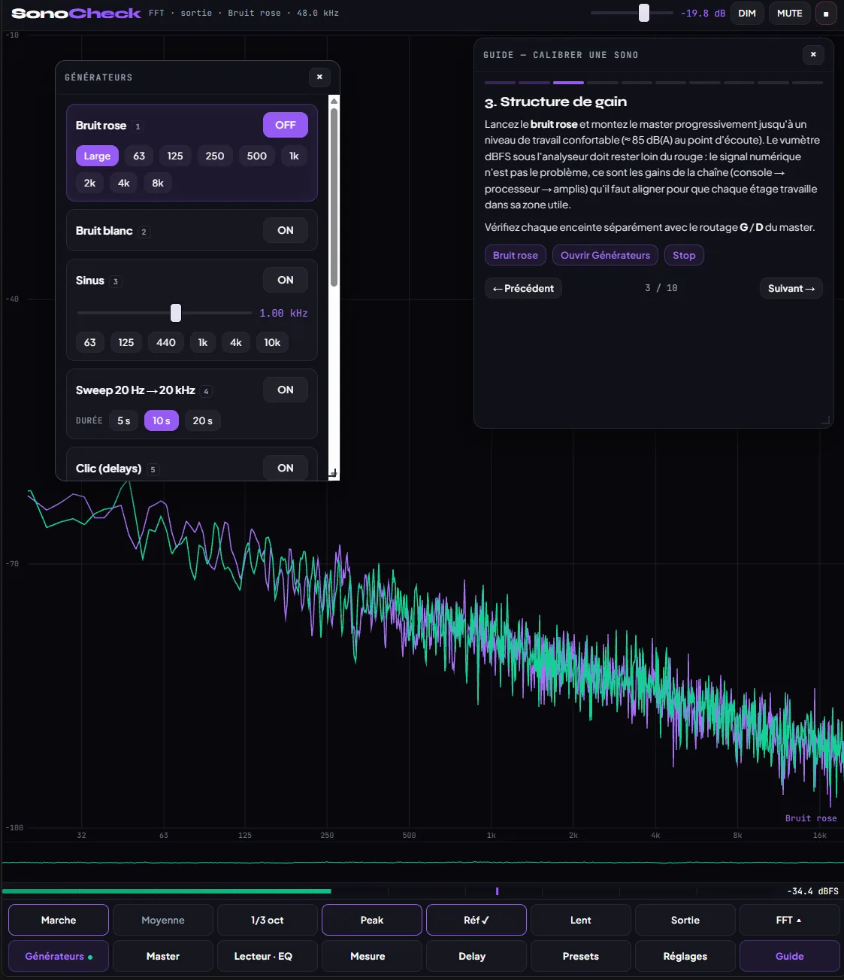Turn on Sweep 20 Hz to 20 kHz

[x=286, y=390]
